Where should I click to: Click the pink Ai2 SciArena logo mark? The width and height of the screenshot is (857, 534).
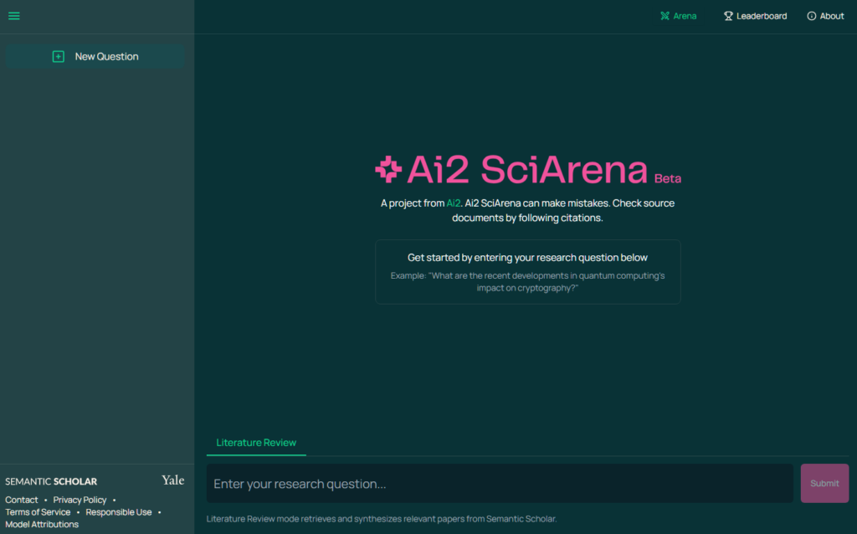click(x=388, y=169)
